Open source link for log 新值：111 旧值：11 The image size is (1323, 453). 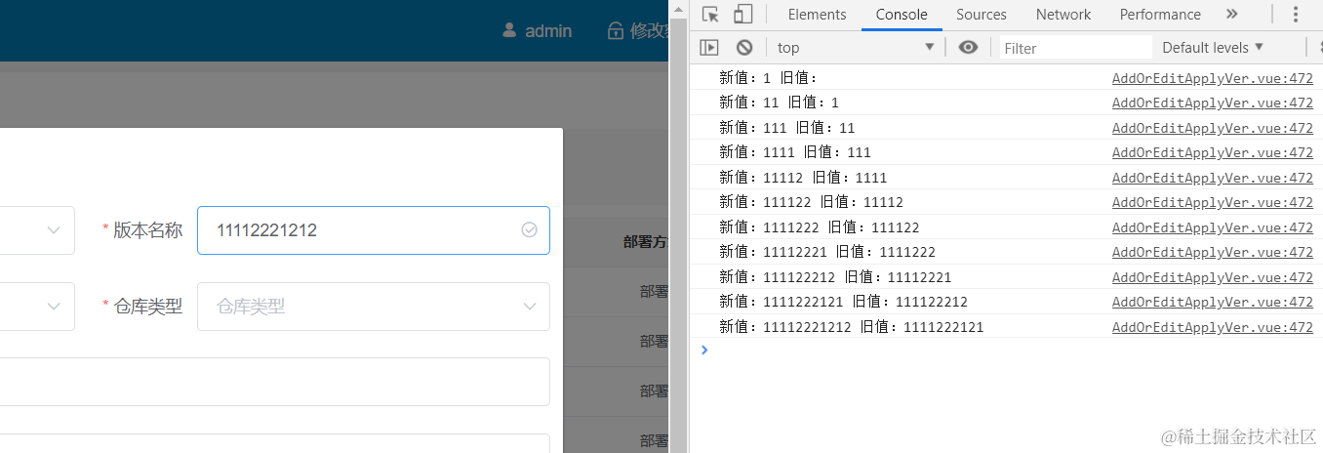click(x=1213, y=128)
